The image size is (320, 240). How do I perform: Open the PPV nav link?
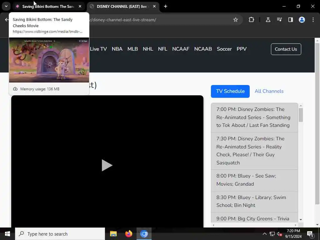242,49
